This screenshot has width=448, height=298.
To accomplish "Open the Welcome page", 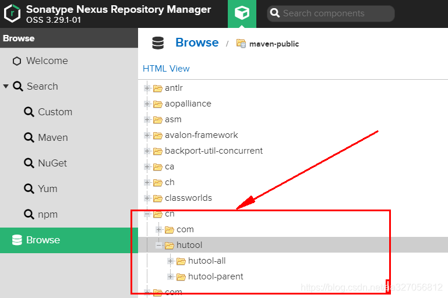I will click(x=47, y=61).
